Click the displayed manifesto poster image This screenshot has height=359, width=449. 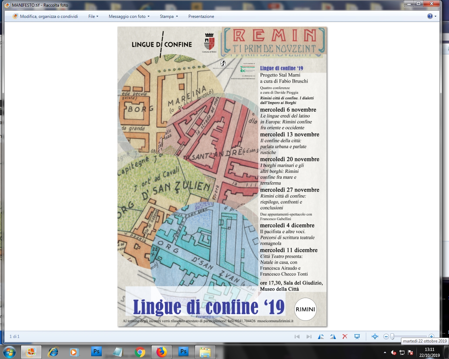(x=222, y=176)
